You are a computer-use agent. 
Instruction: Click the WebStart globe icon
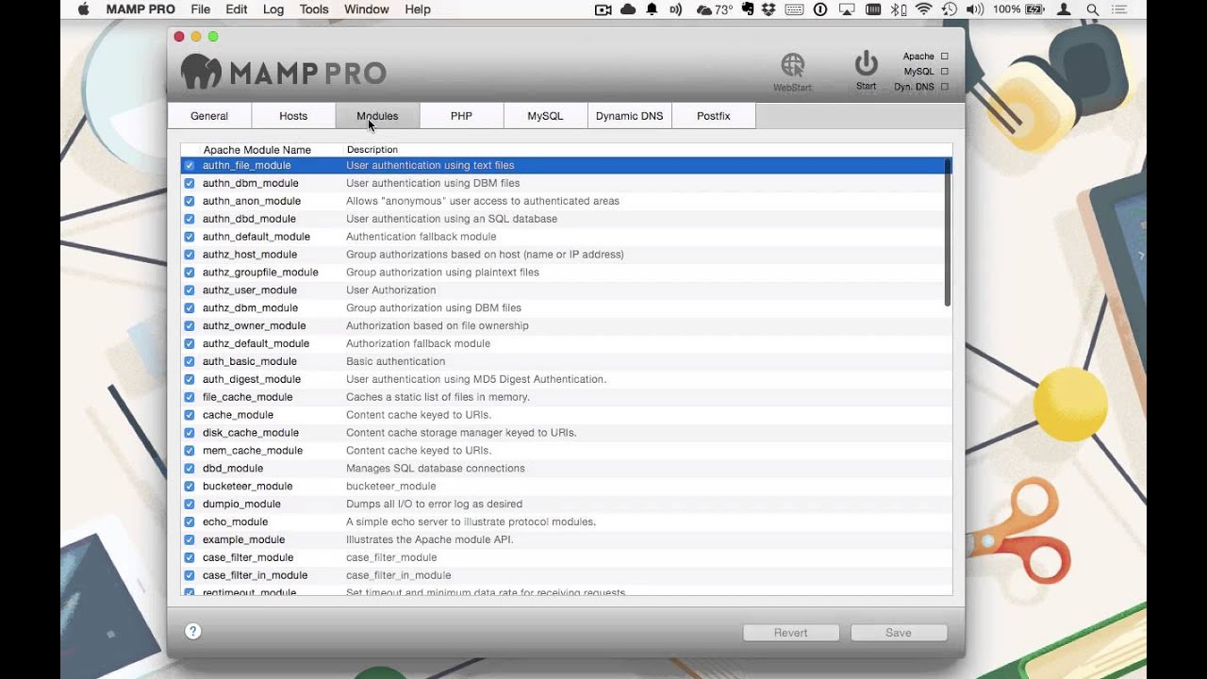793,65
